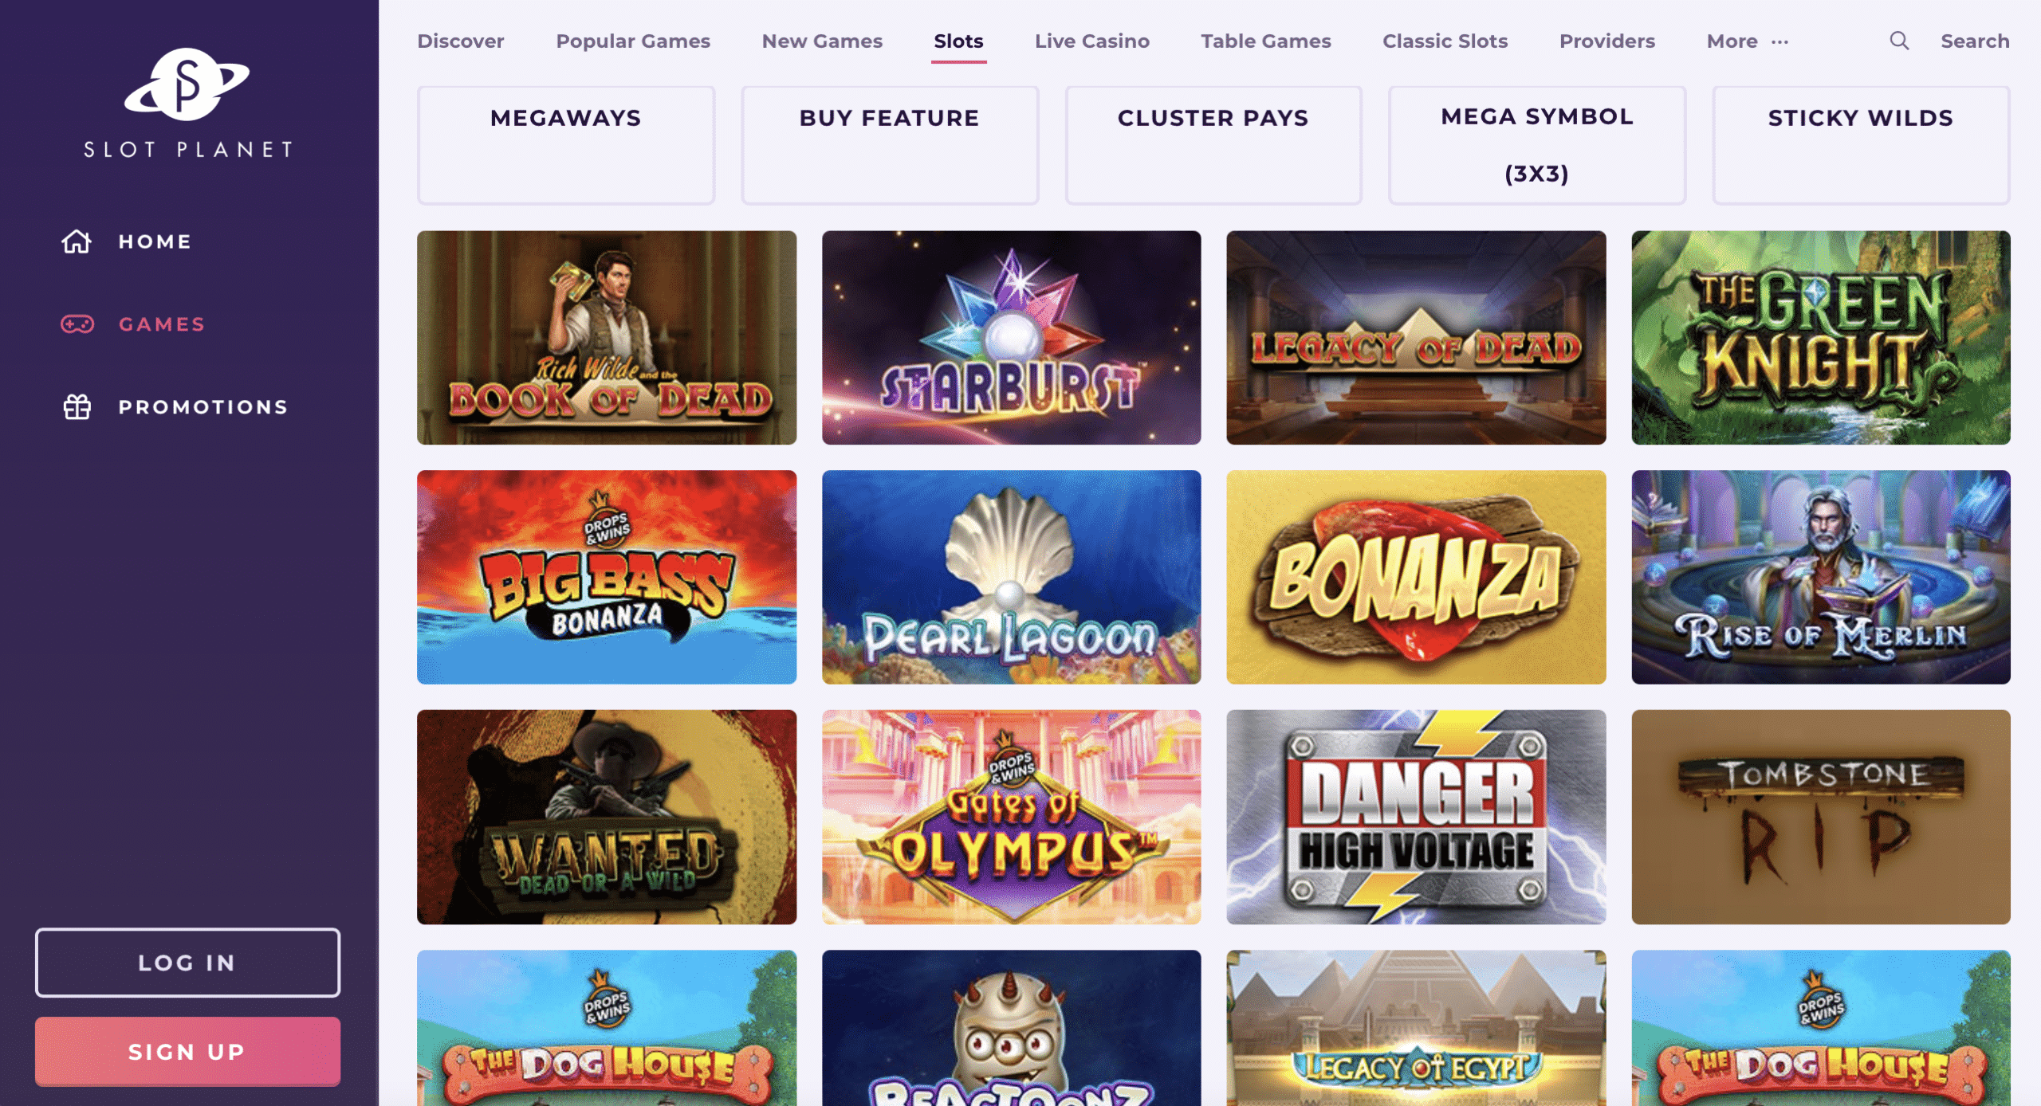The width and height of the screenshot is (2041, 1106).
Task: Expand the More menu dots
Action: coord(1779,41)
